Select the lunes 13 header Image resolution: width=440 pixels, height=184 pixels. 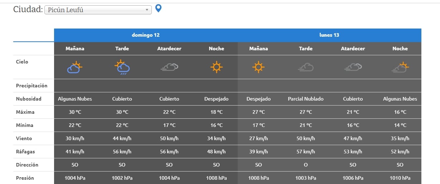coord(329,35)
